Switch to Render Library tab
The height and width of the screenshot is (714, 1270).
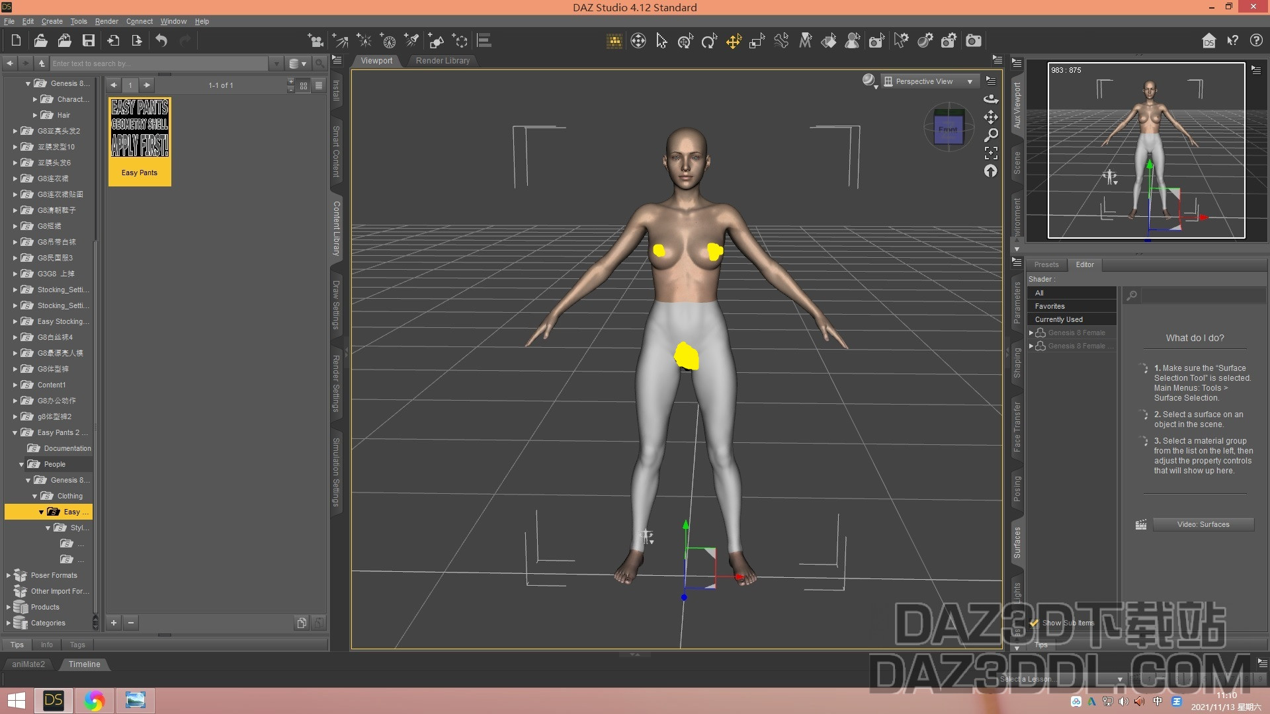click(443, 60)
